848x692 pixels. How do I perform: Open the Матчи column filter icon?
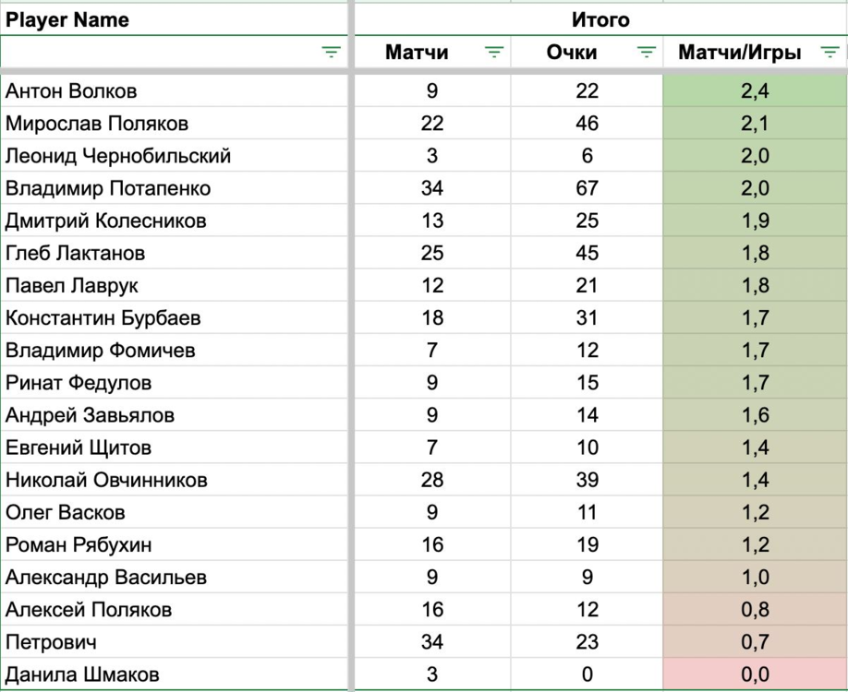(494, 53)
